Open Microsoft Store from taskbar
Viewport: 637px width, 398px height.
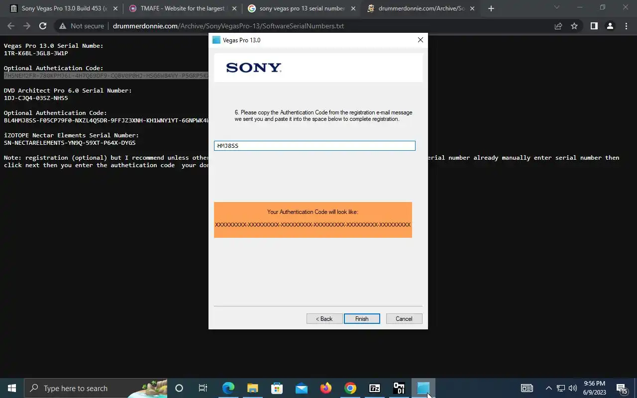tap(277, 388)
